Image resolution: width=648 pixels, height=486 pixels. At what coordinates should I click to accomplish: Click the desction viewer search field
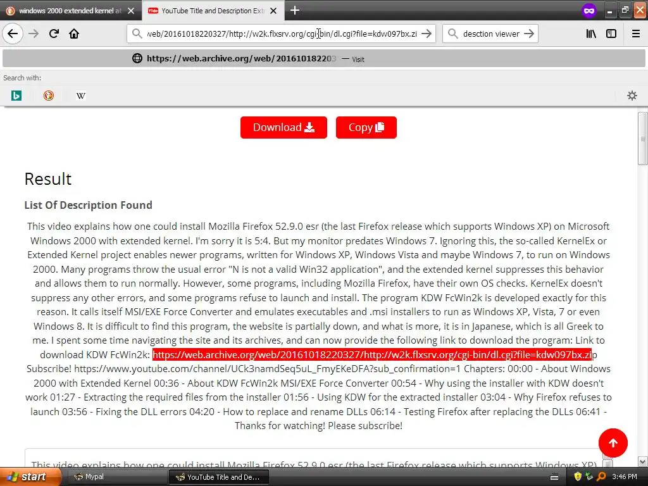tap(491, 34)
